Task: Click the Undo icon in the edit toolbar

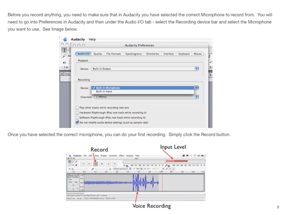Action: (x=154, y=169)
